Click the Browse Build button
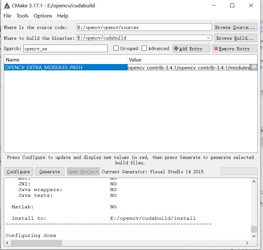The image size is (263, 250). (x=236, y=38)
